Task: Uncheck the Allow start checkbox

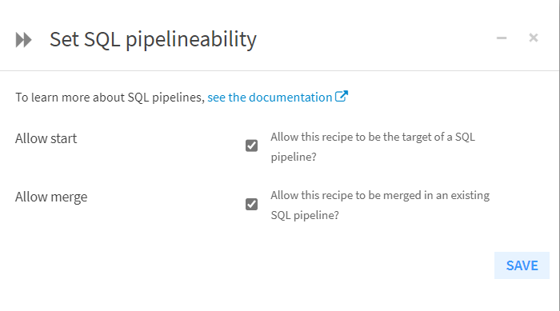Action: click(x=251, y=146)
